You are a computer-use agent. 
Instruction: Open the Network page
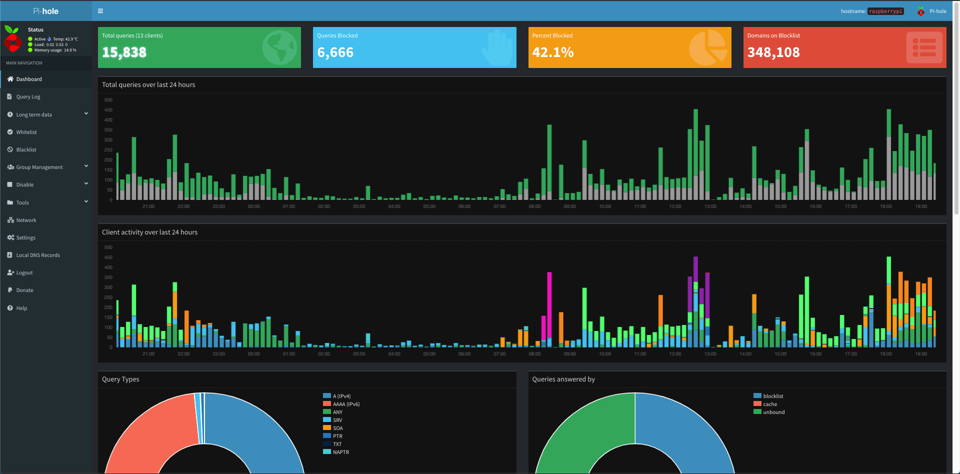pyautogui.click(x=46, y=220)
